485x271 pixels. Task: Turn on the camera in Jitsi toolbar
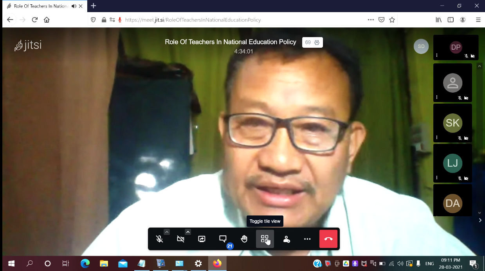[x=180, y=239]
